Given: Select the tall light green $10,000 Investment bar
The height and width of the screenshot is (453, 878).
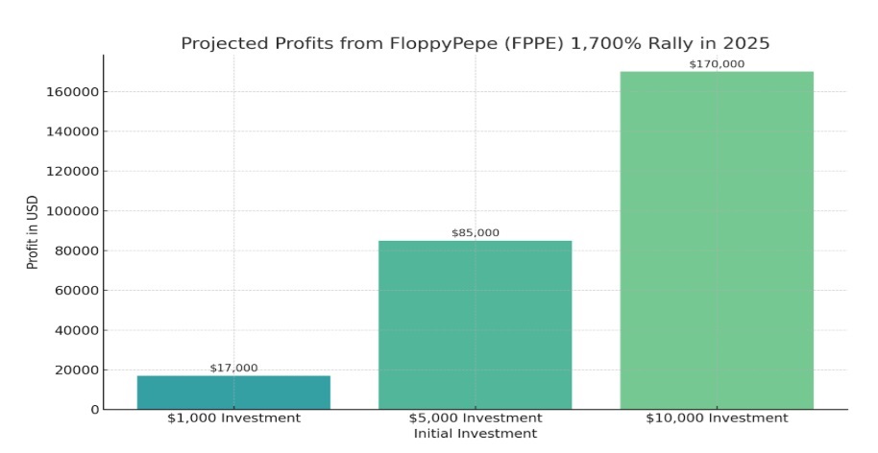Looking at the screenshot, I should point(717,240).
